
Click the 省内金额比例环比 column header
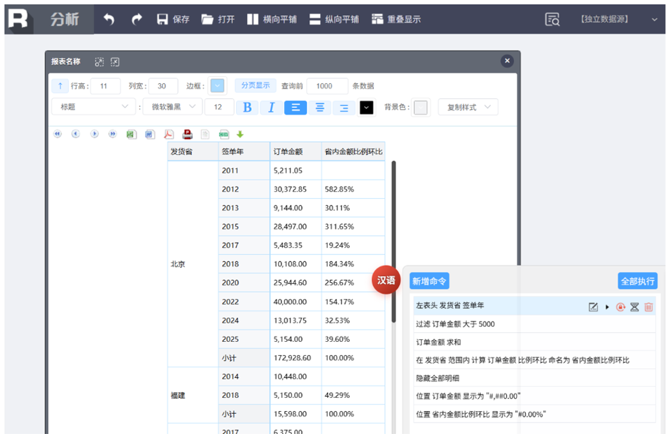353,151
